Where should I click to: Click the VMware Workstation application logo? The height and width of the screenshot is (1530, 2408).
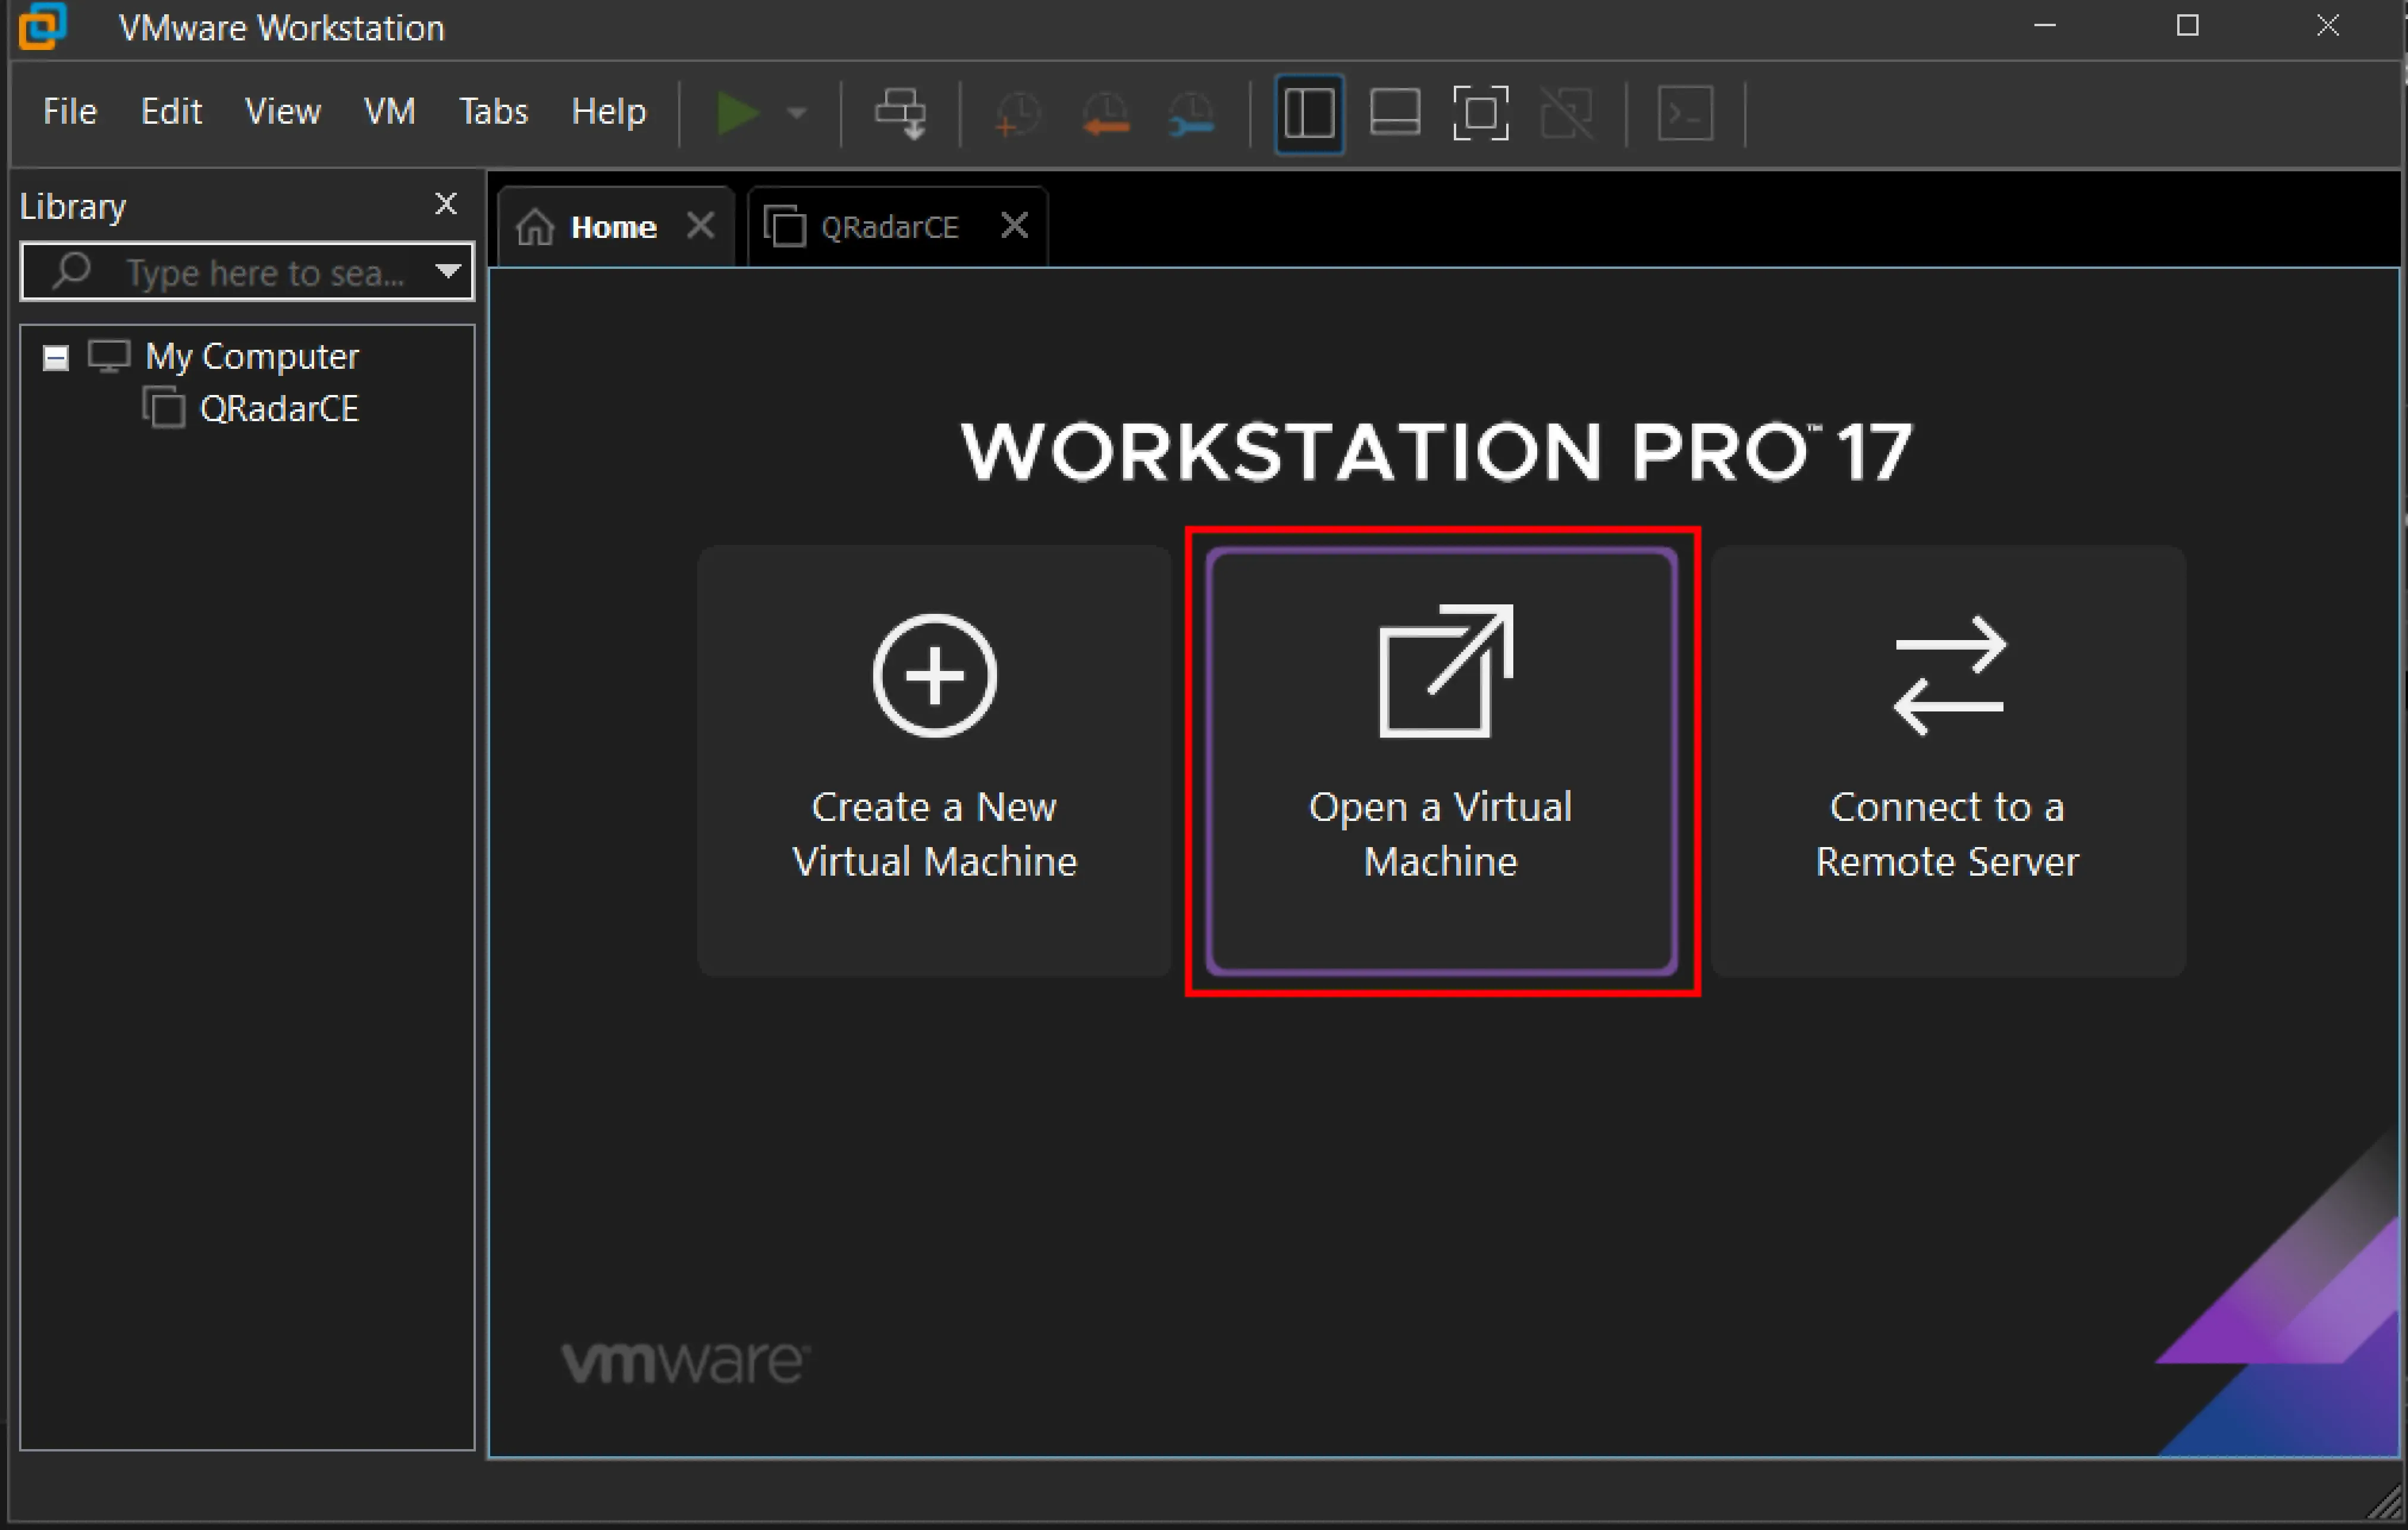coord(40,27)
